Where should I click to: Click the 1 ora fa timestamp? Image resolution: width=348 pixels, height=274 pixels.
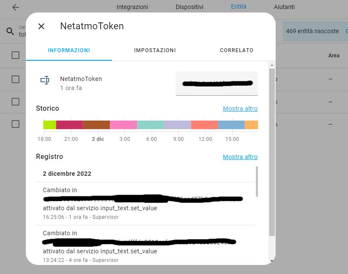click(71, 88)
